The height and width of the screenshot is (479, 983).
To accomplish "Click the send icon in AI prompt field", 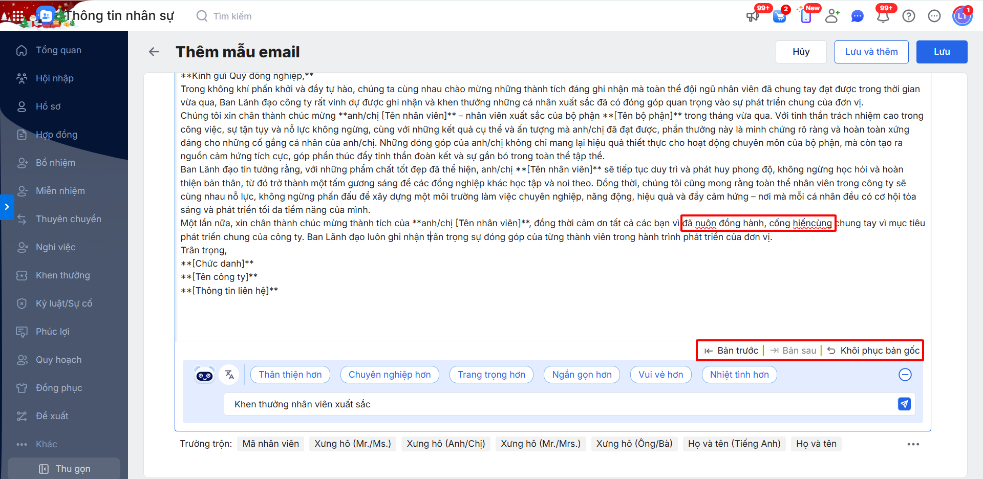I will (x=904, y=404).
